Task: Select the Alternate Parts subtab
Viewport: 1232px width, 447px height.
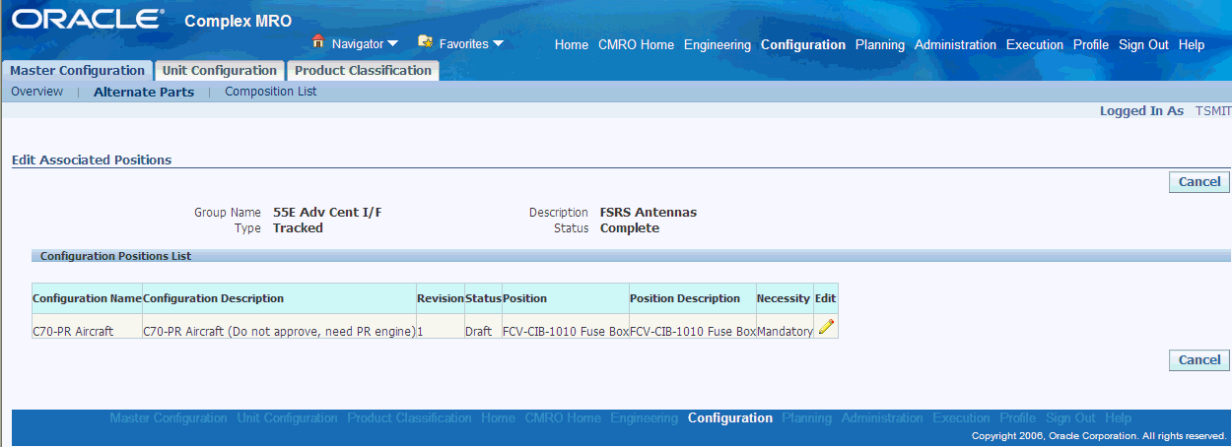Action: (144, 93)
